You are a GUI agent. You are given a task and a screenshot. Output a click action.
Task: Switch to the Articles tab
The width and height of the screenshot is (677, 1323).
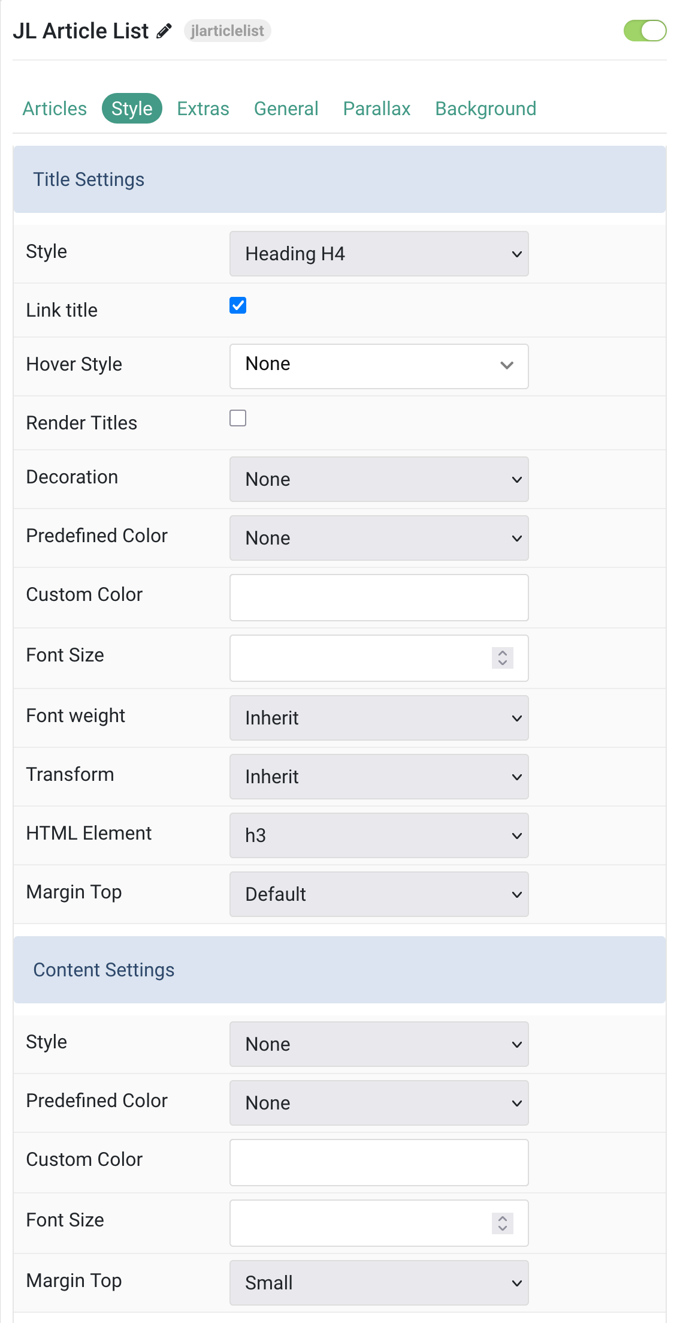coord(55,109)
